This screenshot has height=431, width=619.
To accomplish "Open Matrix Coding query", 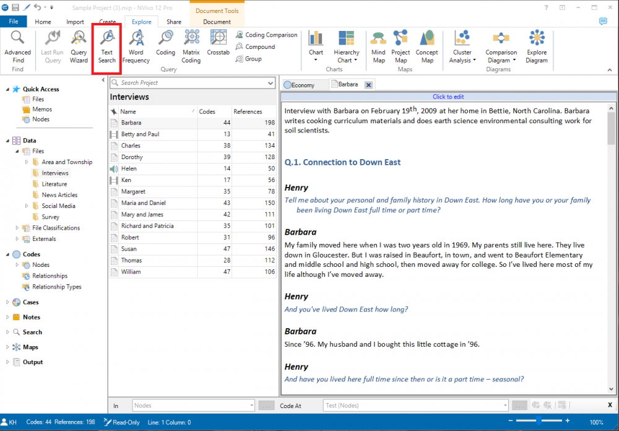I will pos(191,48).
